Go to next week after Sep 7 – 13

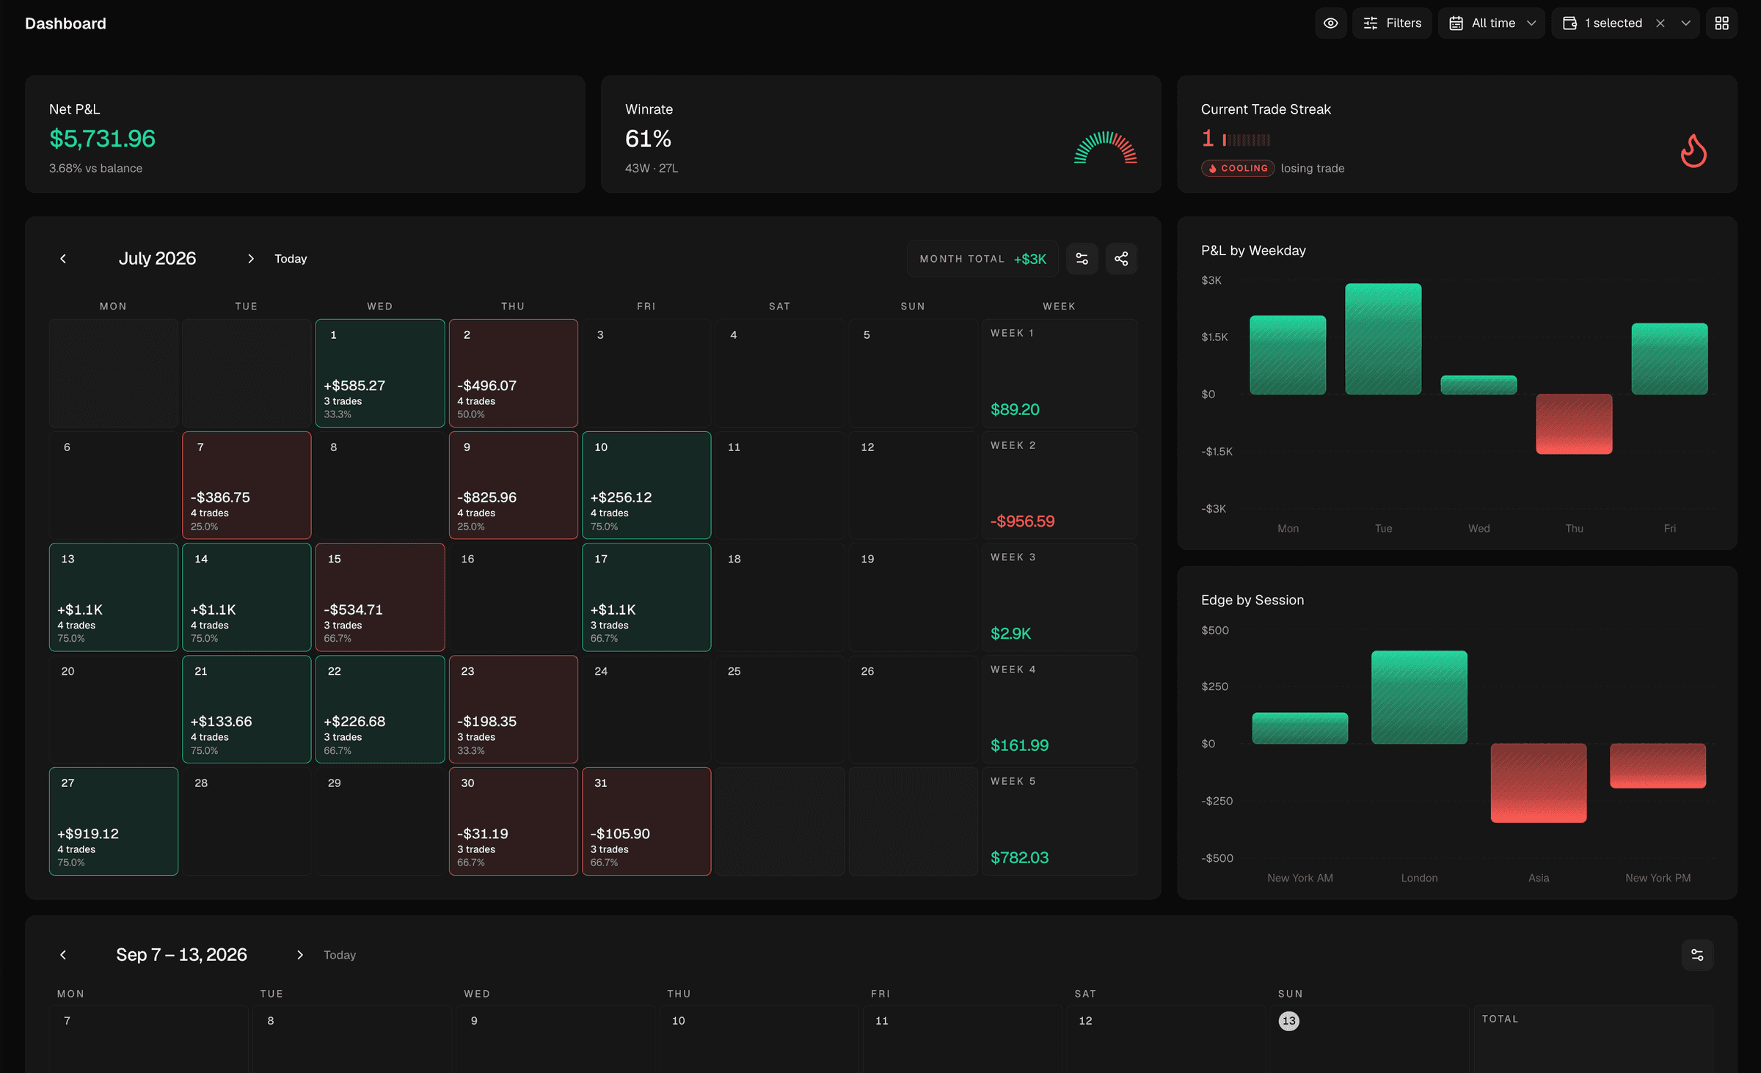click(x=299, y=954)
